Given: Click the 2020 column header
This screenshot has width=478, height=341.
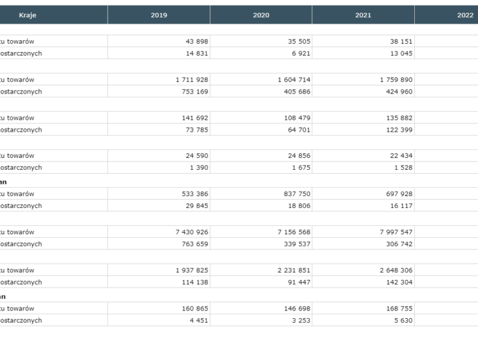Looking at the screenshot, I should [x=261, y=15].
